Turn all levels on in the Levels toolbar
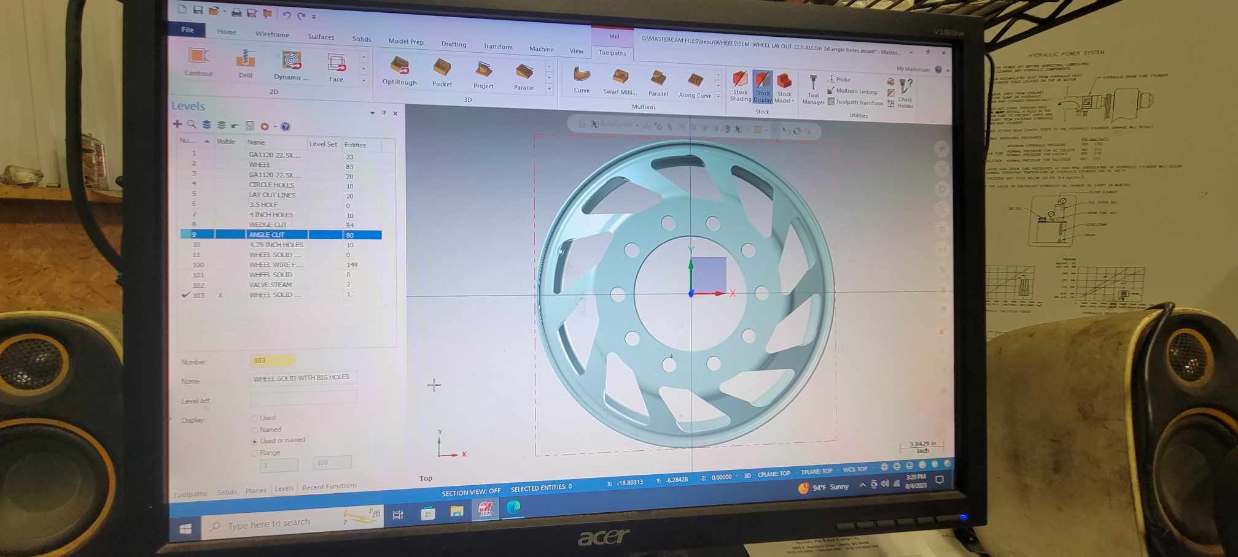The image size is (1238, 557). coord(206,125)
